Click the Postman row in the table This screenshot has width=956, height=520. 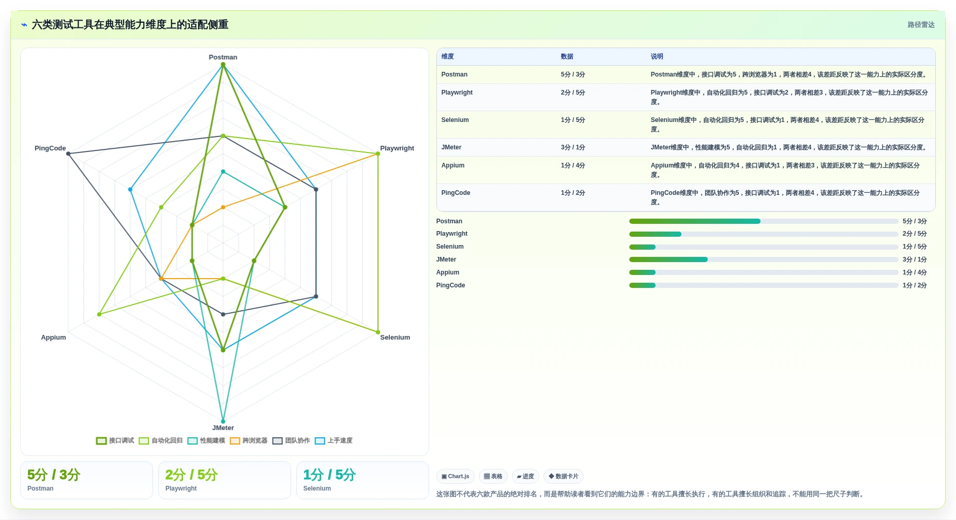(x=686, y=74)
